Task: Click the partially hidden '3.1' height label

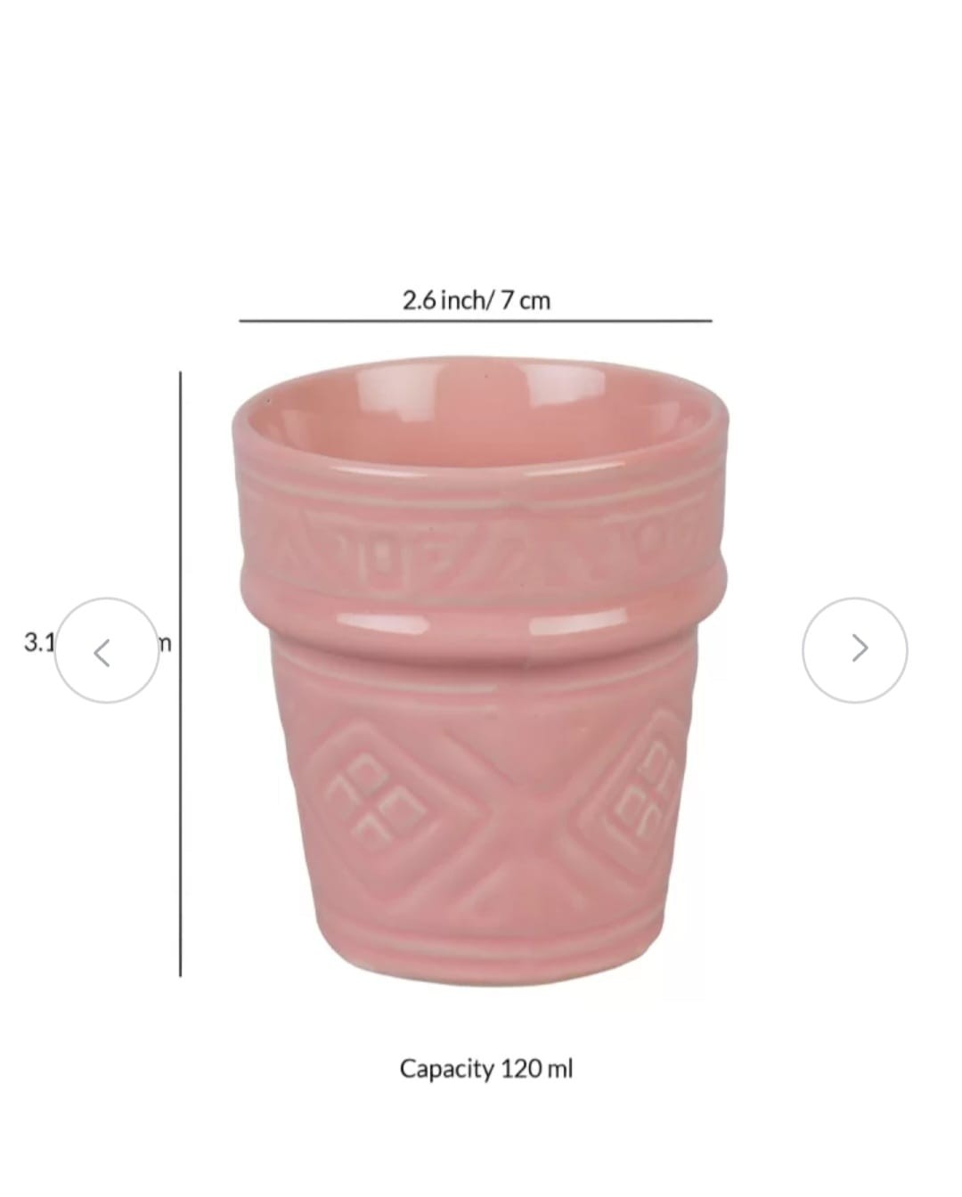Action: tap(39, 642)
